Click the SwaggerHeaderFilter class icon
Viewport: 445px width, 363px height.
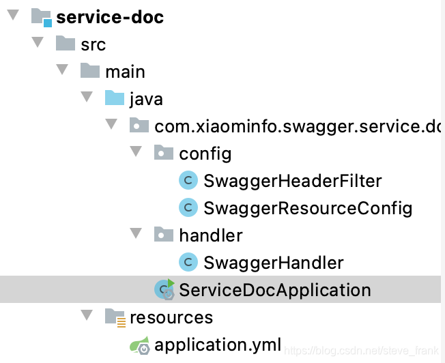(x=188, y=180)
